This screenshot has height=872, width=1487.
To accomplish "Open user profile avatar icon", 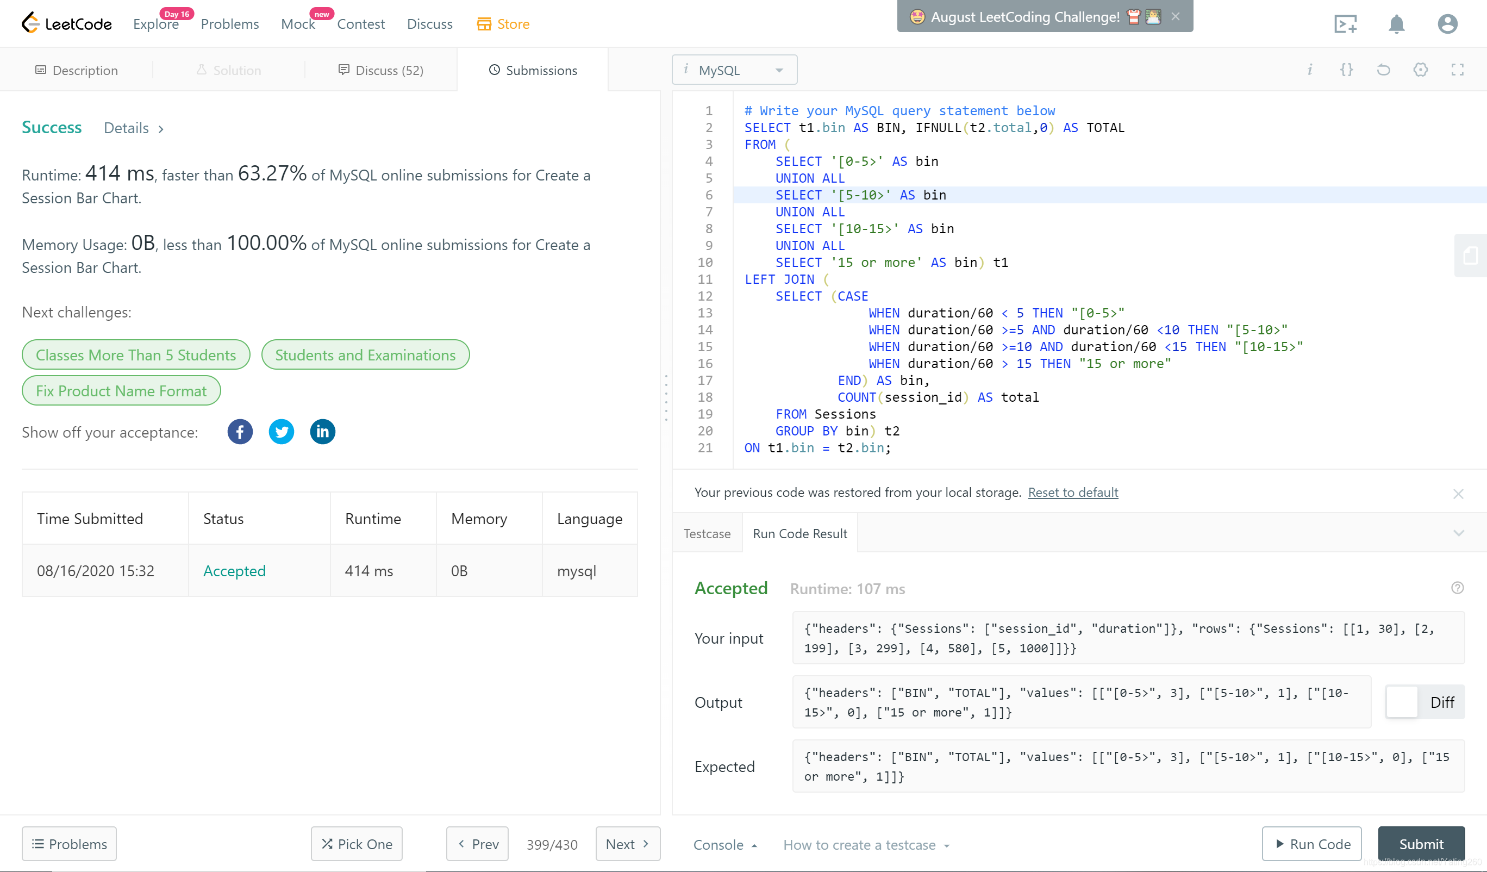I will coord(1447,24).
